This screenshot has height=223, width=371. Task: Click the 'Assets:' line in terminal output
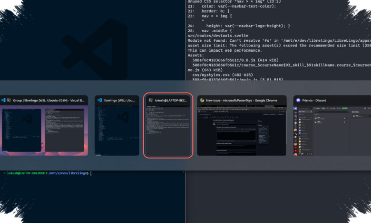(195, 55)
